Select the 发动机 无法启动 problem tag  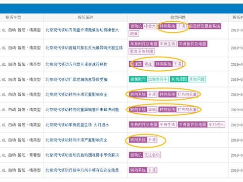point(145,155)
